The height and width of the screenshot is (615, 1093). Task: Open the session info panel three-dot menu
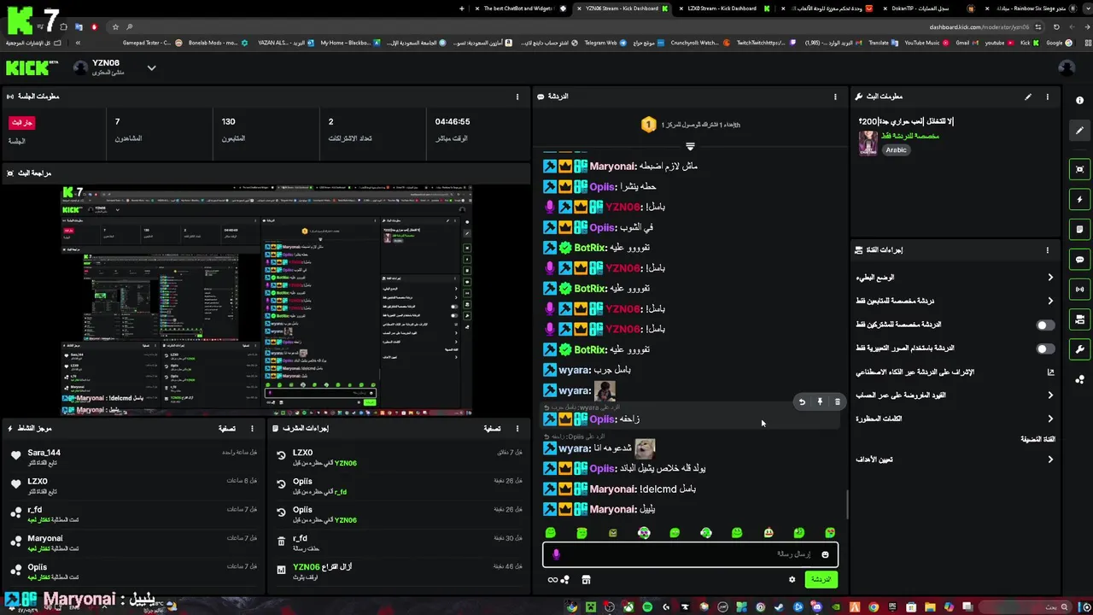tap(517, 97)
